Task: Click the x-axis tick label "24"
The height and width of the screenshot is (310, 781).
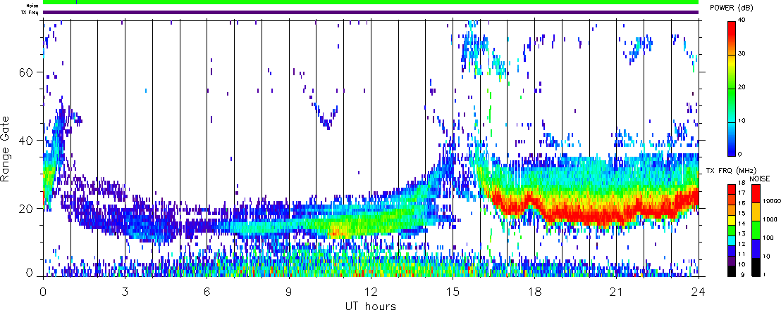Action: pyautogui.click(x=699, y=291)
